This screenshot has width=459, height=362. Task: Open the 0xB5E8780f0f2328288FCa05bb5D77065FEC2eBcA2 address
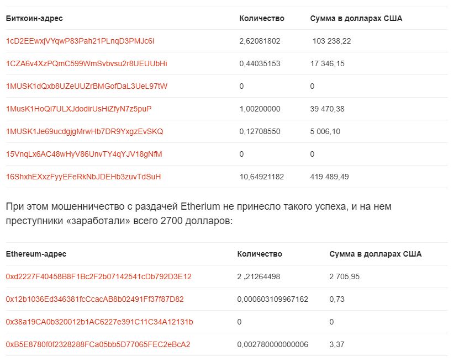[x=98, y=344]
